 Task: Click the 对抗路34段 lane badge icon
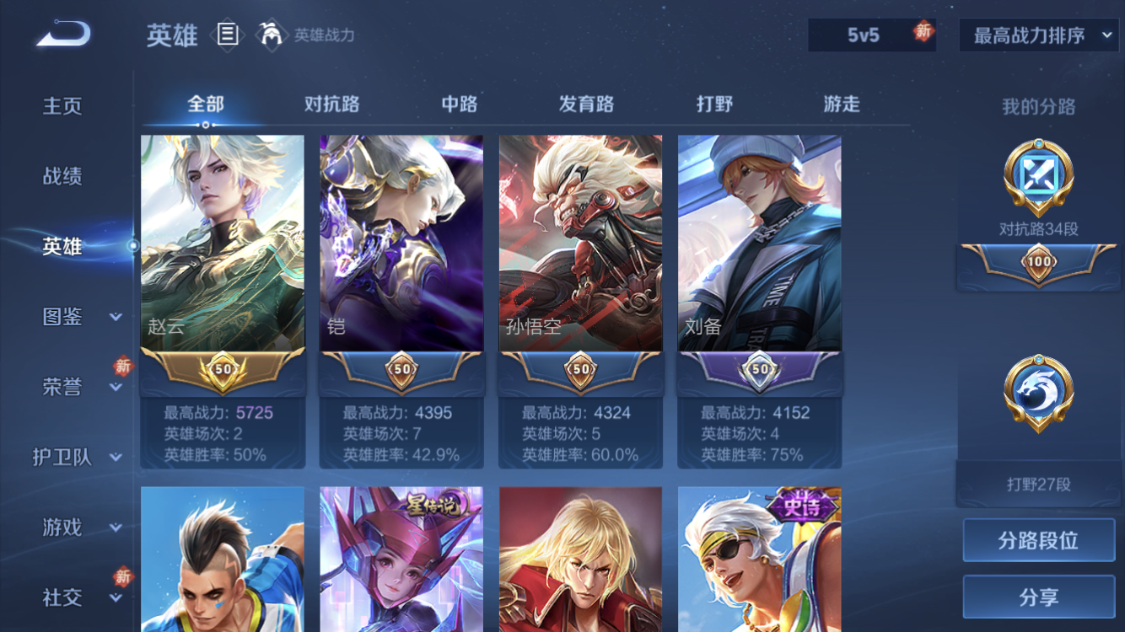[x=1038, y=178]
